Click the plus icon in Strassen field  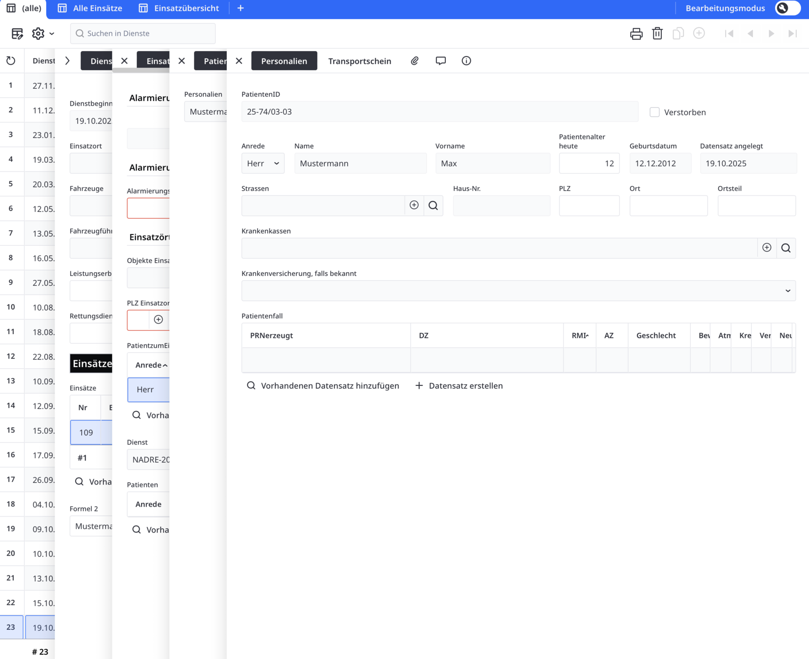(x=414, y=205)
